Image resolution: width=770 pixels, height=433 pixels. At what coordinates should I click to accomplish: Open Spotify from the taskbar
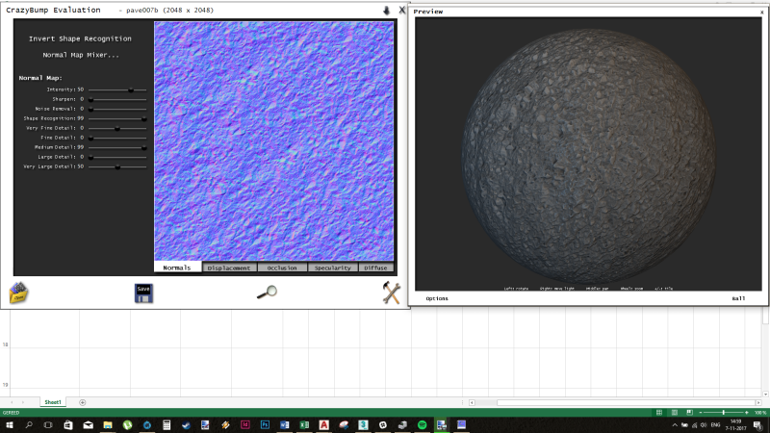[x=423, y=424]
